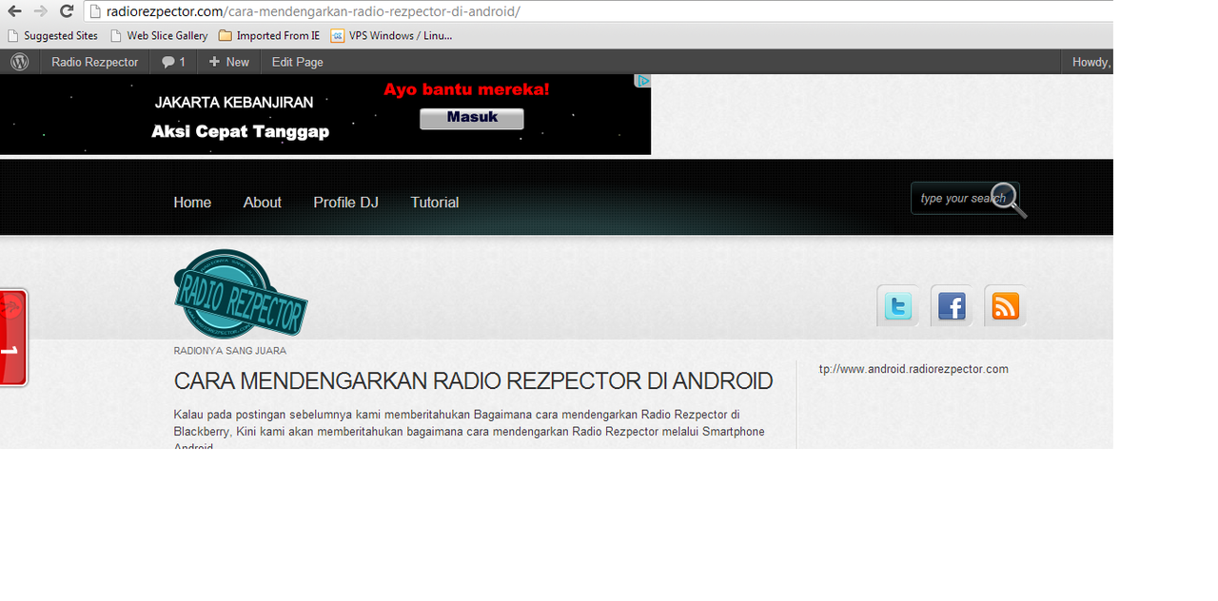Open the VPS Windows / Linux bookmark
The height and width of the screenshot is (601, 1218).
coord(391,36)
